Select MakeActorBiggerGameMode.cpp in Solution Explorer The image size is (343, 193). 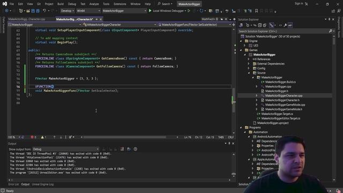[x=285, y=105]
